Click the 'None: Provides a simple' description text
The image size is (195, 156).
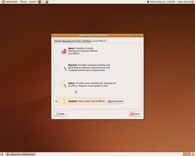coord(83,51)
